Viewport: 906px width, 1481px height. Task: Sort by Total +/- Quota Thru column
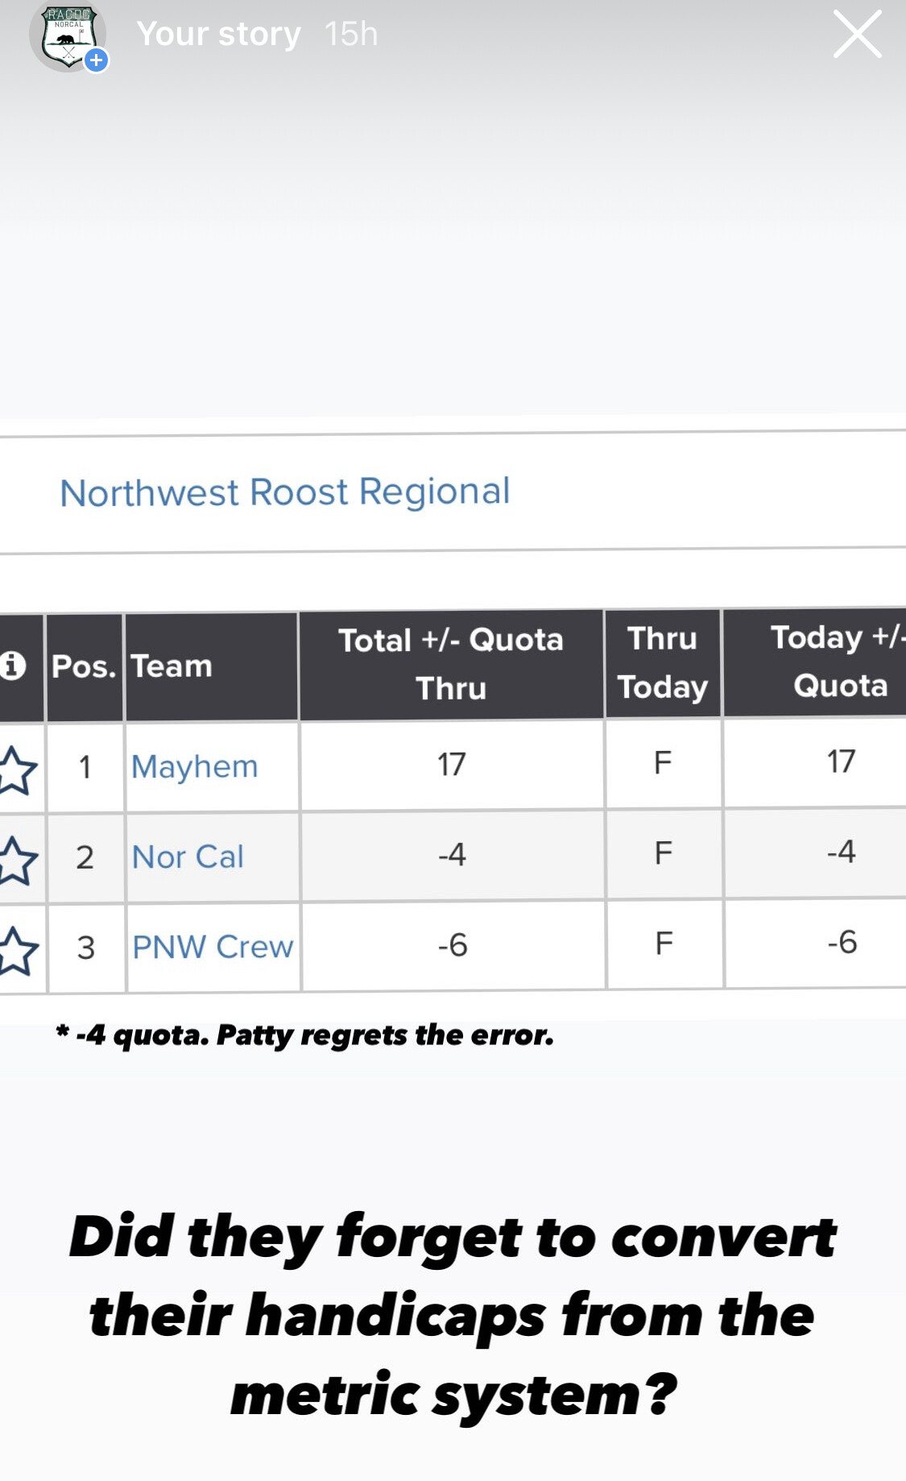(451, 664)
